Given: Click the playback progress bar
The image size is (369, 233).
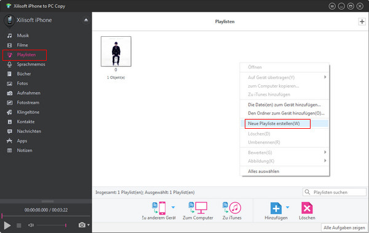Looking at the screenshot, I should (46, 216).
